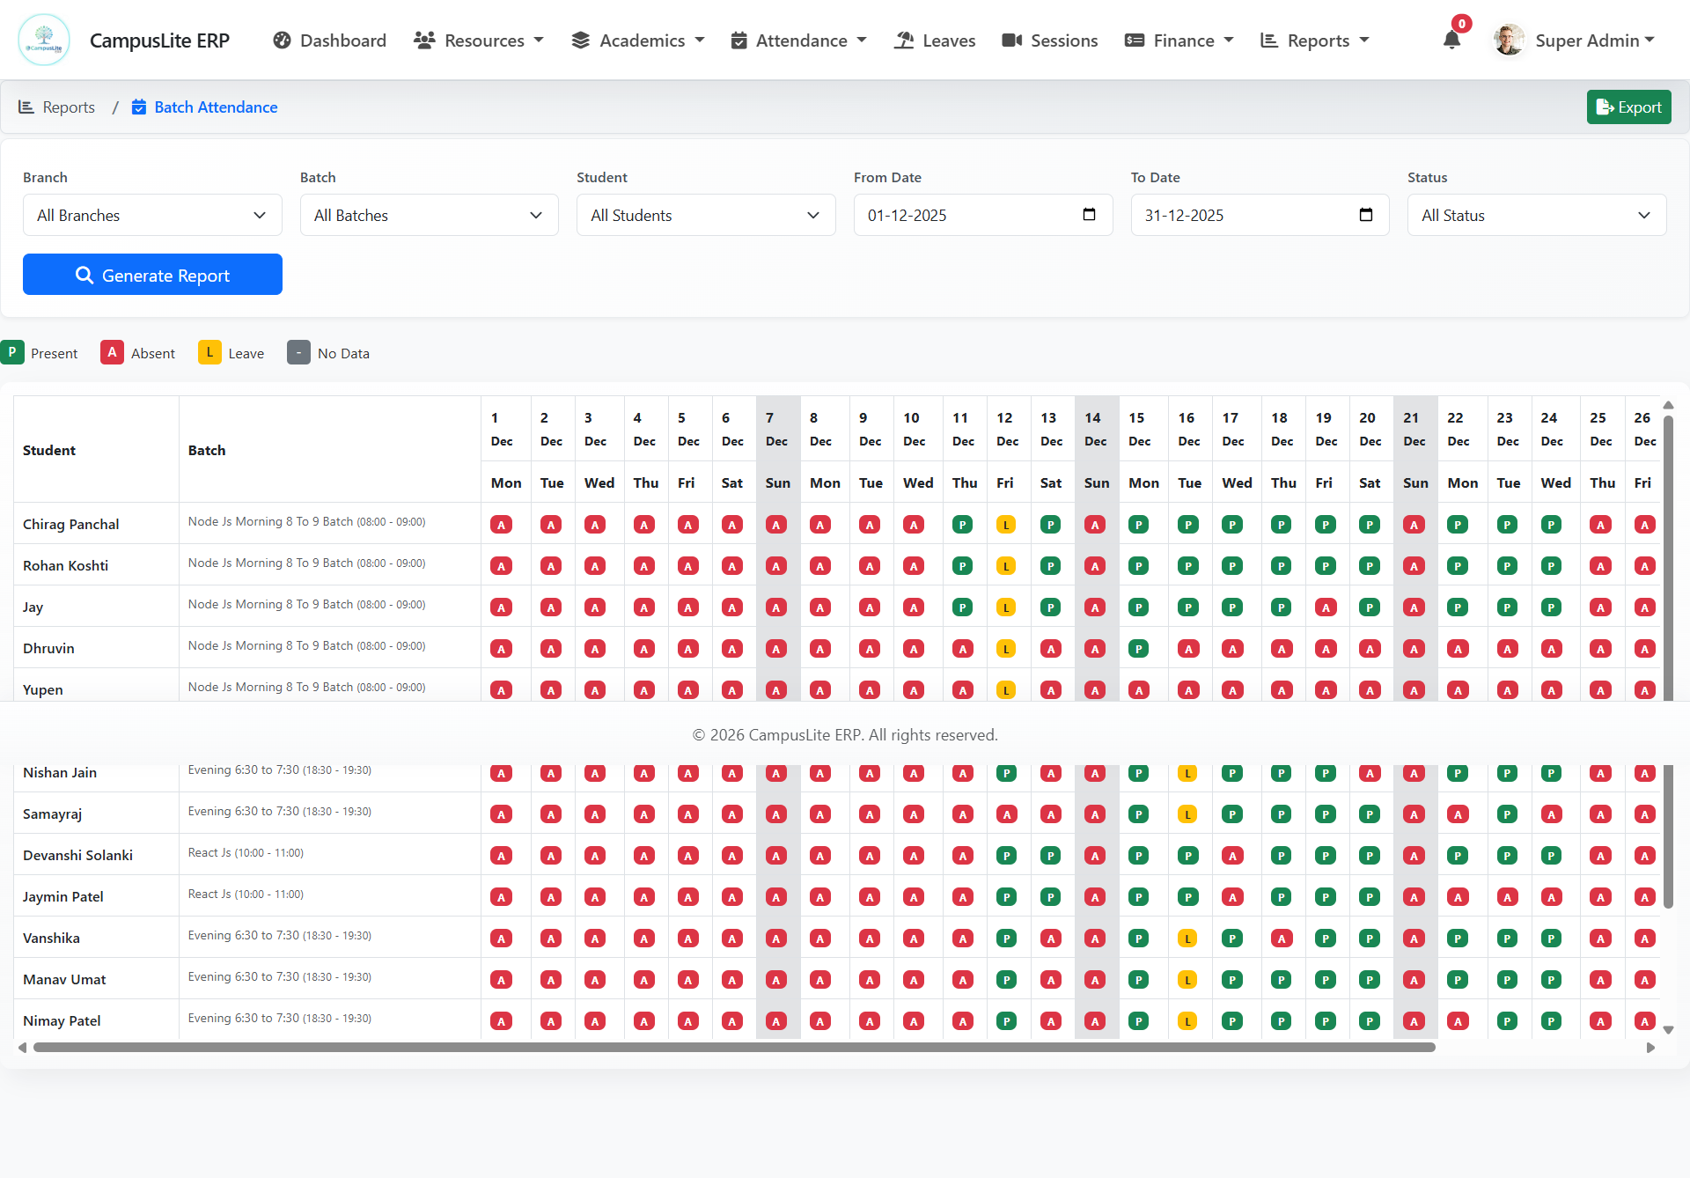1690x1178 pixels.
Task: Open the All Batches dropdown
Action: point(429,216)
